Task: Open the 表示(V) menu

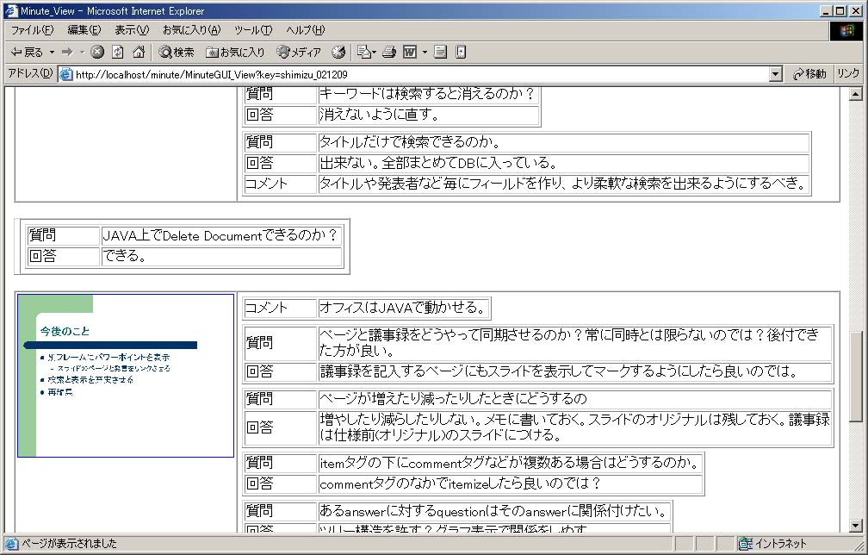Action: (132, 30)
